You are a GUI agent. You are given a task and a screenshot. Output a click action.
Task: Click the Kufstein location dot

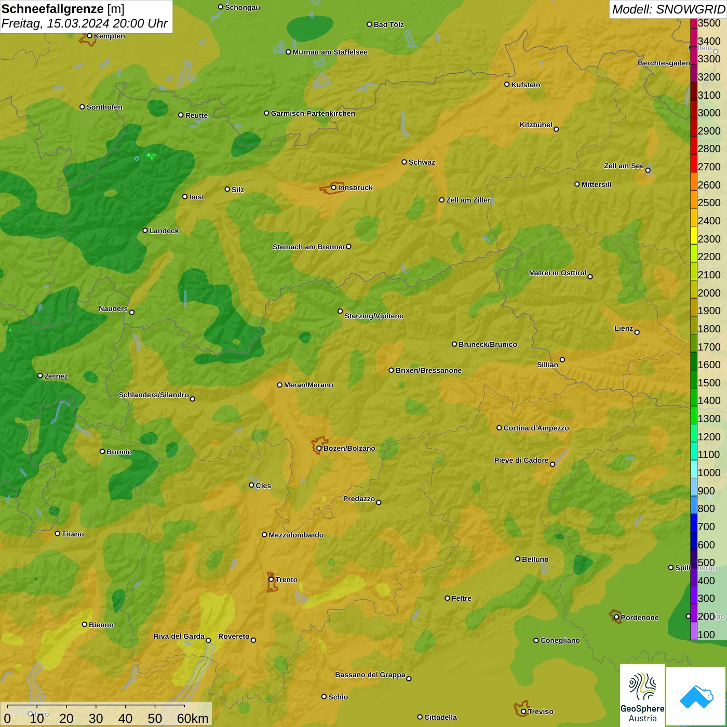(x=507, y=84)
